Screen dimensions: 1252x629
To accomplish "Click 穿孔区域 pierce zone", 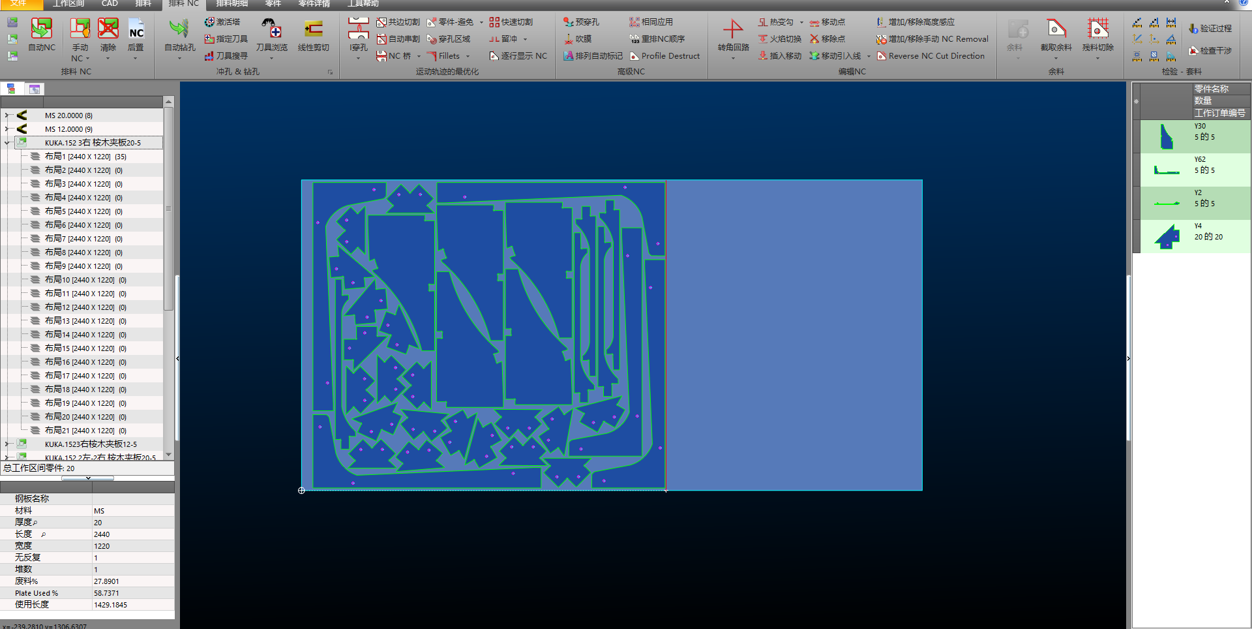I will click(x=449, y=39).
